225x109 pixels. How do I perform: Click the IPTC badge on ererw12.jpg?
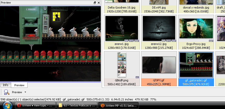click(168, 41)
